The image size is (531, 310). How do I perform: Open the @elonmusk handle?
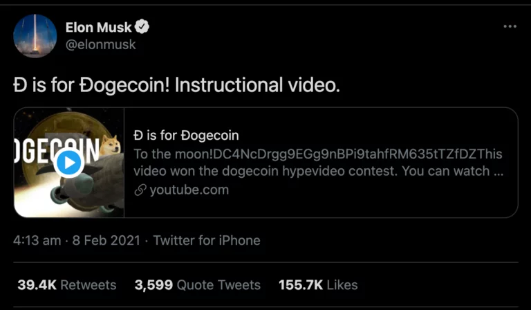[100, 44]
